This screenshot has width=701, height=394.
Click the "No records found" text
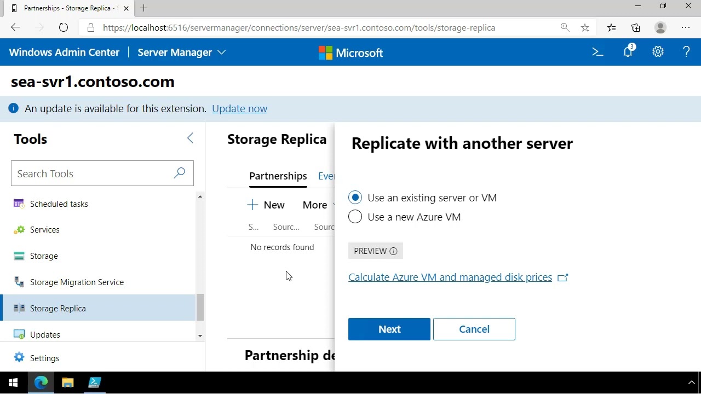pos(282,247)
